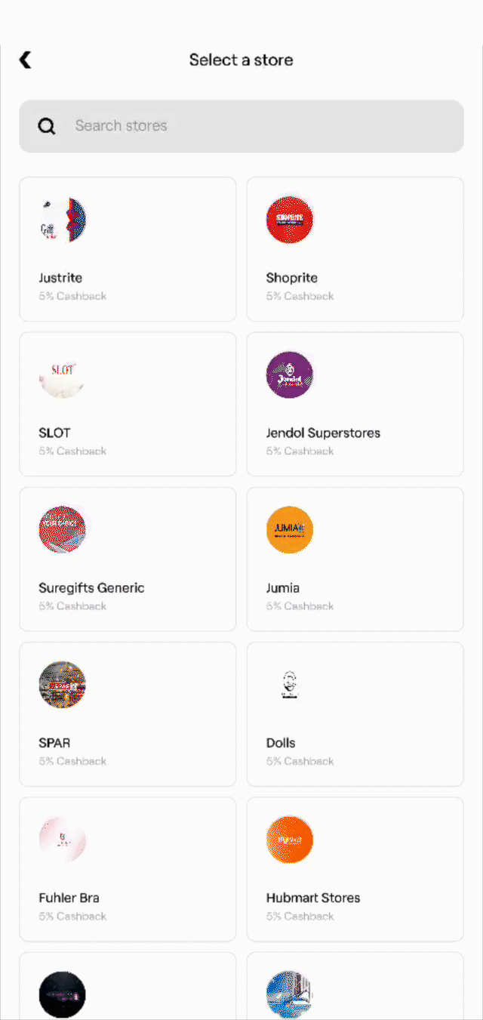The height and width of the screenshot is (1020, 483).
Task: Click the Justrite store logo
Action: [x=62, y=220]
